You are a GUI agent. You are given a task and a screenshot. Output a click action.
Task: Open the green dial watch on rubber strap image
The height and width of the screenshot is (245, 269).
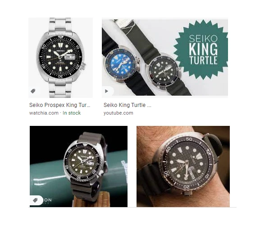click(78, 166)
